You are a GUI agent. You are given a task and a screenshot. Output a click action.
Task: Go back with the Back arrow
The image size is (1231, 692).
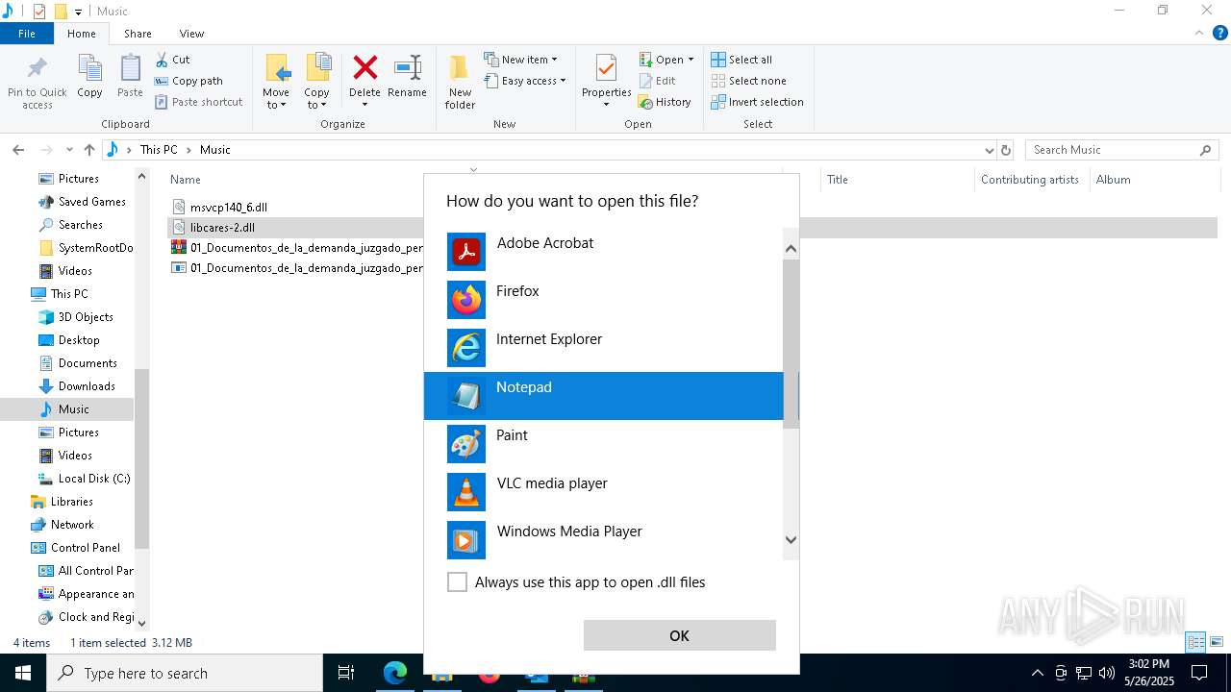click(18, 150)
